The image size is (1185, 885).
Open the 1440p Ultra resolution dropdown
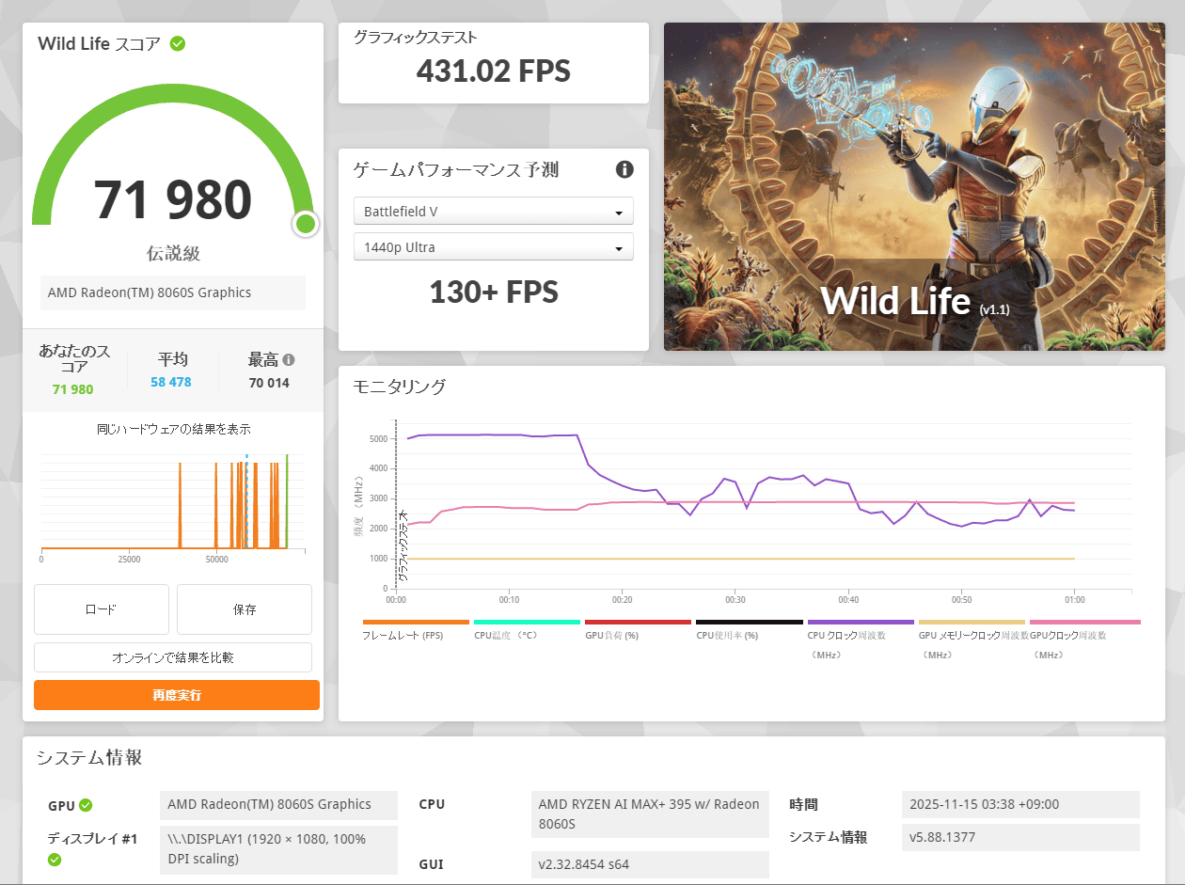(x=494, y=247)
